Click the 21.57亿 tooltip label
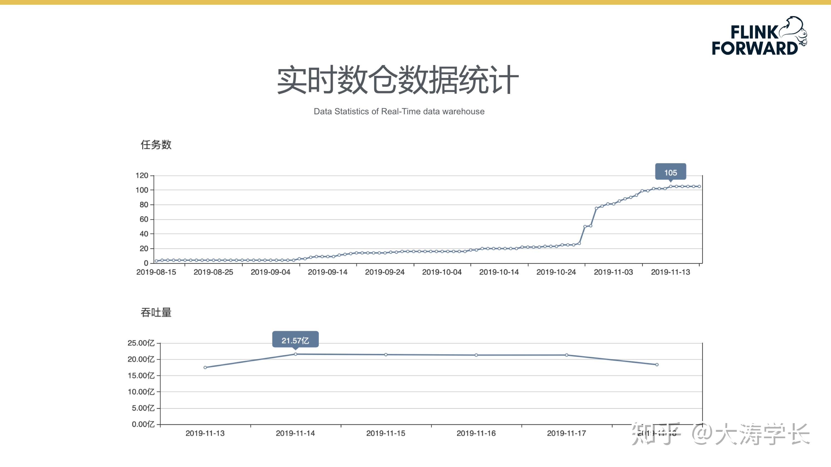Image resolution: width=831 pixels, height=467 pixels. coord(295,340)
